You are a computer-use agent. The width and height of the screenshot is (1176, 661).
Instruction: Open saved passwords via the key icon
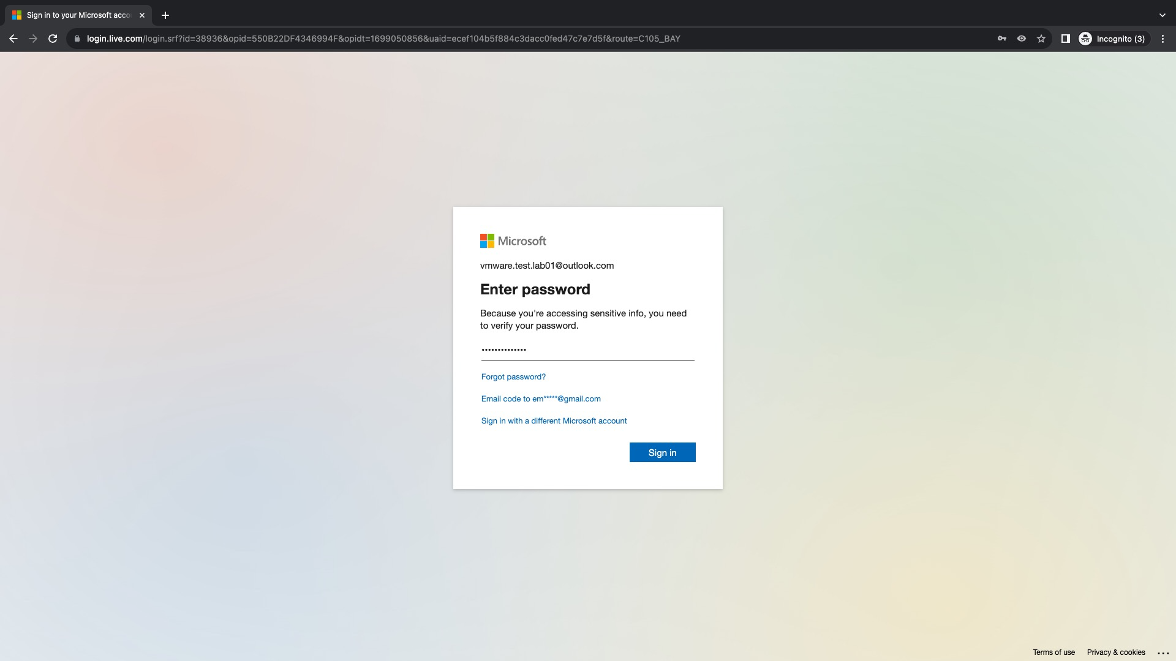point(1003,38)
